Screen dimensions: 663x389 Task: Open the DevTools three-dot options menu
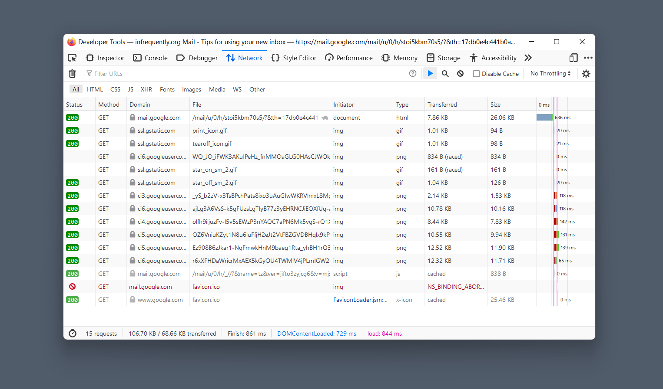pos(588,58)
